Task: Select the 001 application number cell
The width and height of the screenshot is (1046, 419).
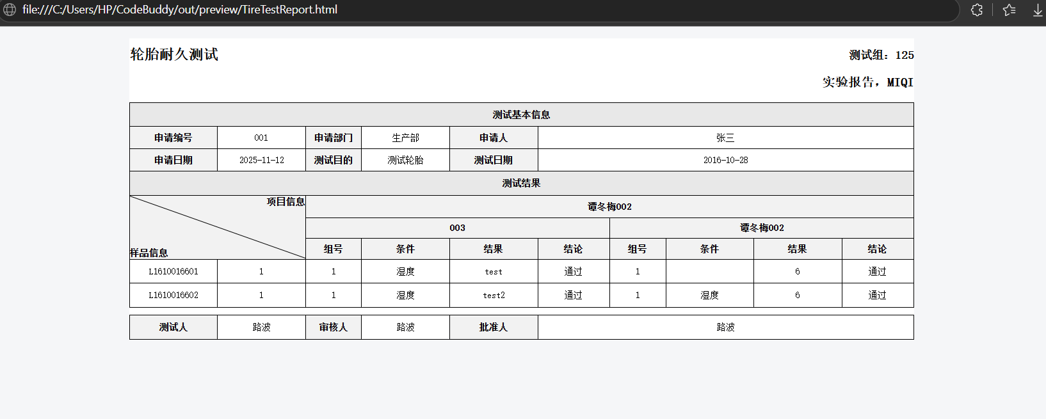Action: 261,138
